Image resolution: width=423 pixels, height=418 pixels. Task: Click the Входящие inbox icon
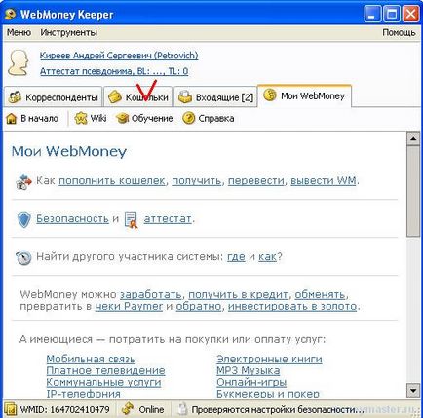point(185,96)
